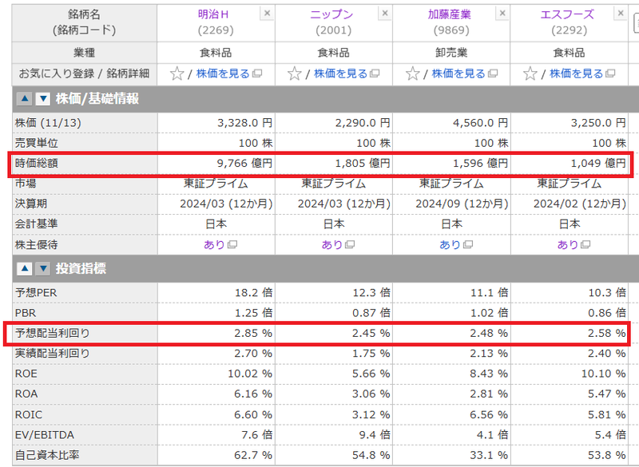
Task: Open 株価を見る link for エスフーズ
Action: 576,73
